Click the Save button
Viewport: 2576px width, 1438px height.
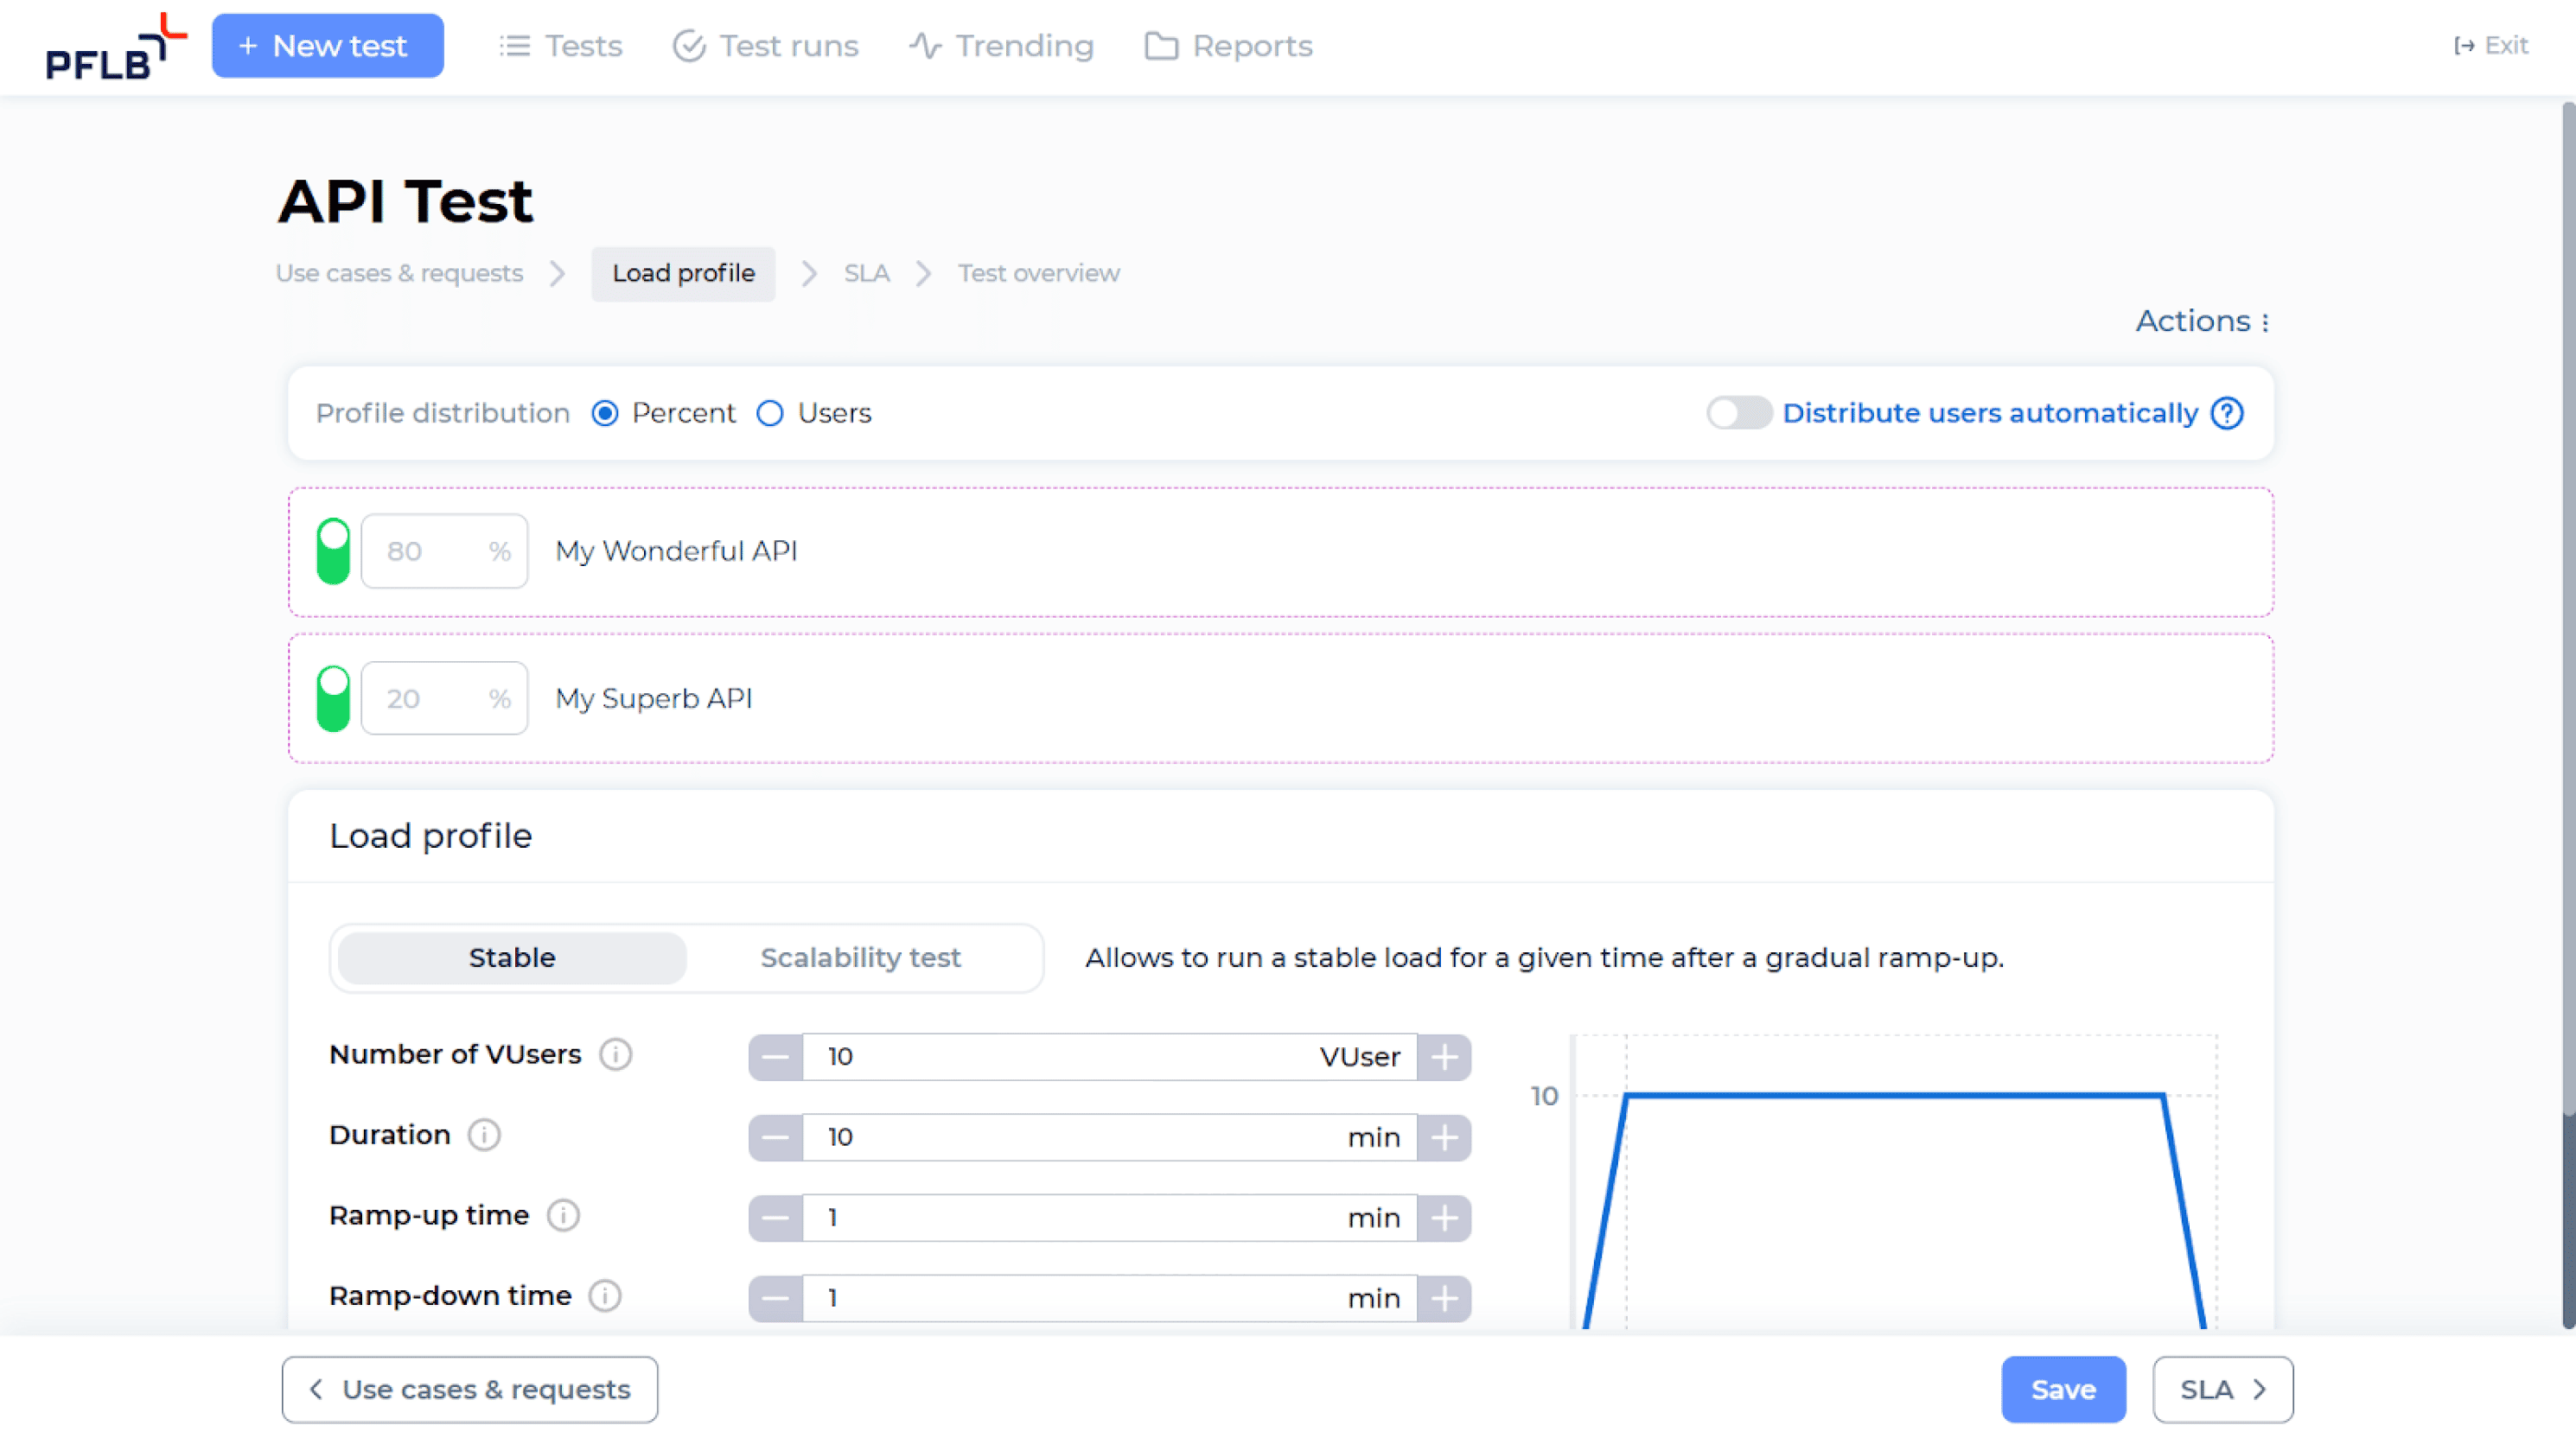point(2063,1389)
